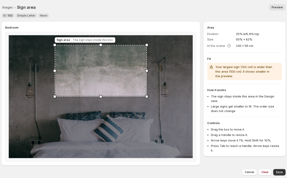Click the warning triangle icon in Fit notice
The width and height of the screenshot is (287, 178).
(x=211, y=67)
